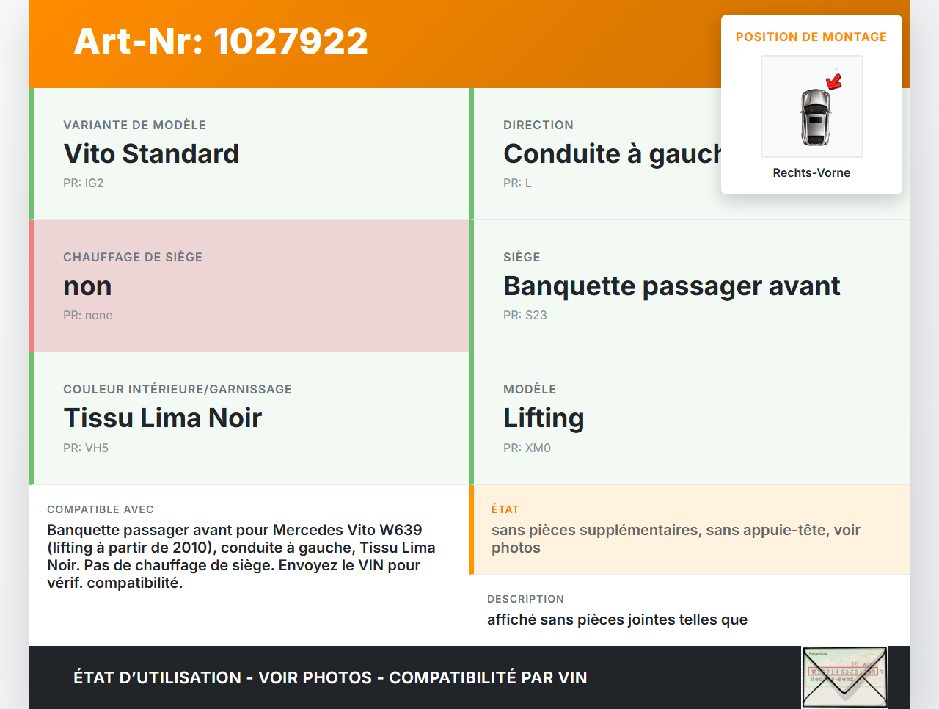Click the Art-Nr: 1027922 title link
The image size is (939, 709).
pyautogui.click(x=220, y=41)
